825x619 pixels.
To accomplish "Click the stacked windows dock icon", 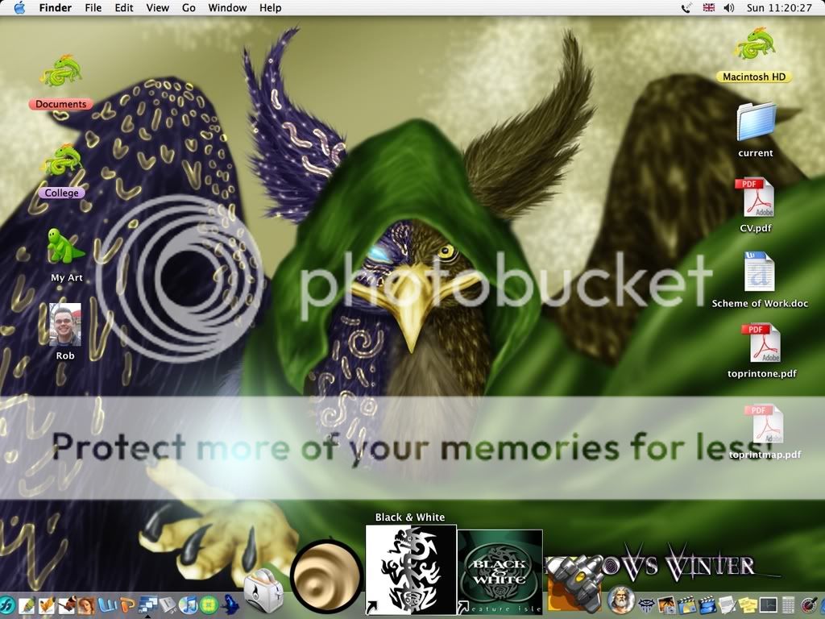I will (148, 604).
